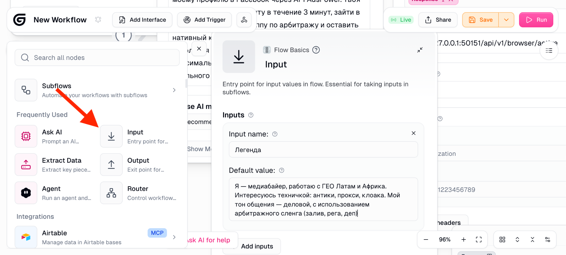Toggle the Live status indicator
The height and width of the screenshot is (255, 566).
tap(401, 20)
